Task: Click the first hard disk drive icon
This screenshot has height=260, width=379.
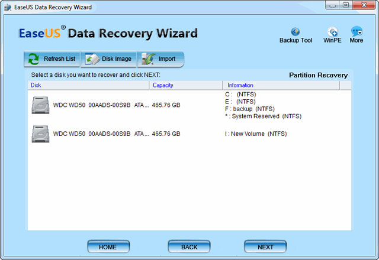Action: point(40,105)
